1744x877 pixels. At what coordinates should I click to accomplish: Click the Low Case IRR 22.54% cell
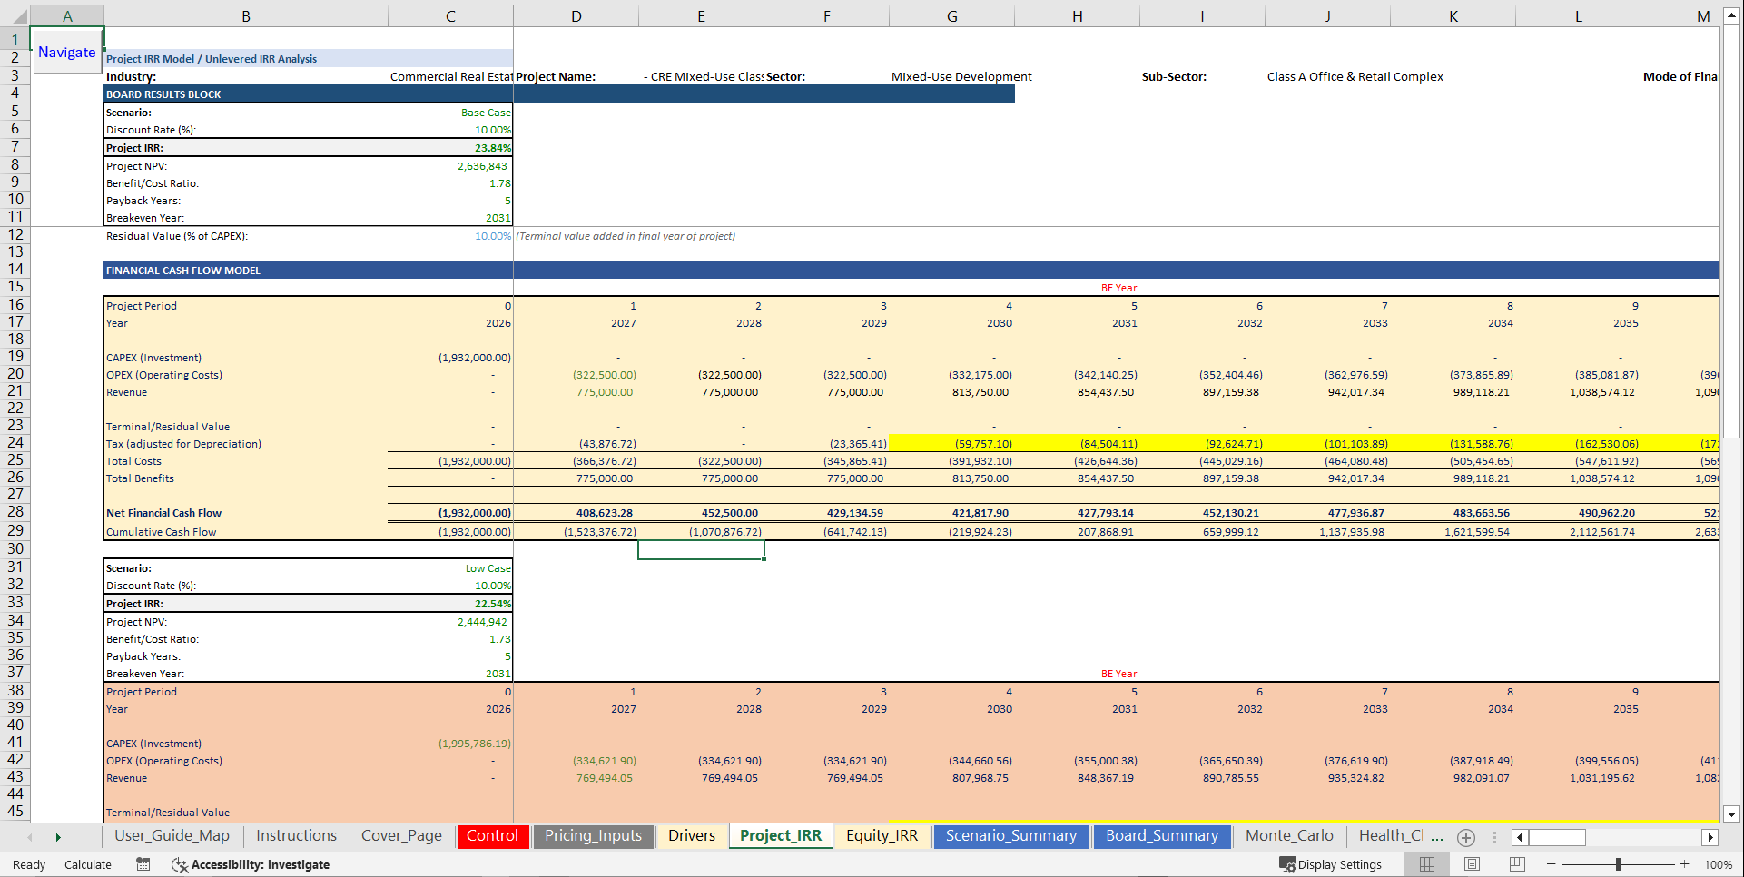point(450,604)
